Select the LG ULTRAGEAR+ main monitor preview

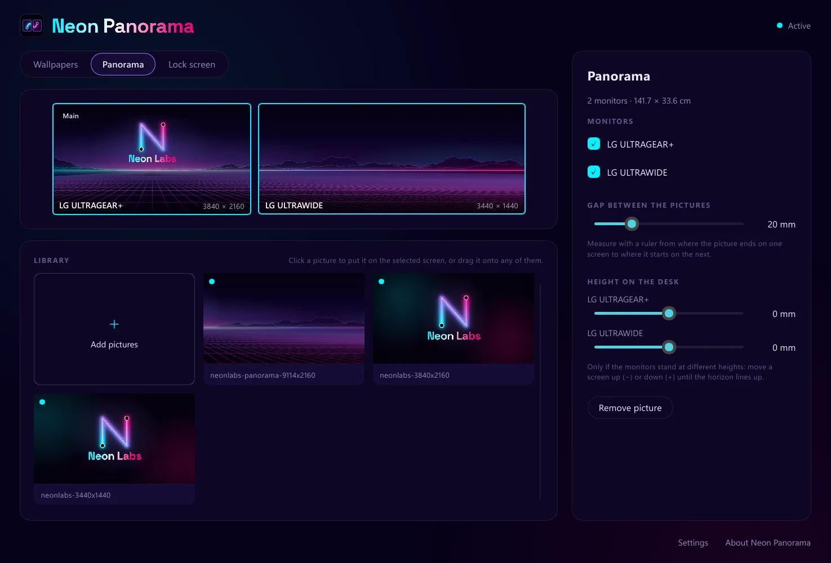point(152,159)
